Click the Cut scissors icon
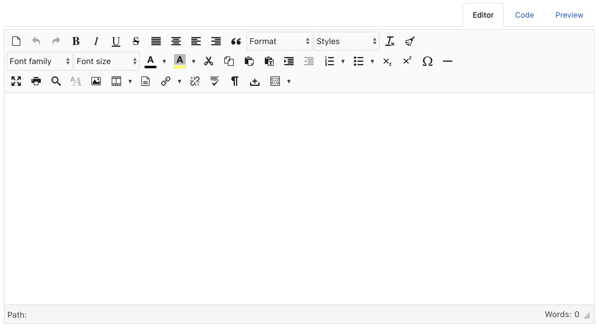599x328 pixels. [209, 61]
